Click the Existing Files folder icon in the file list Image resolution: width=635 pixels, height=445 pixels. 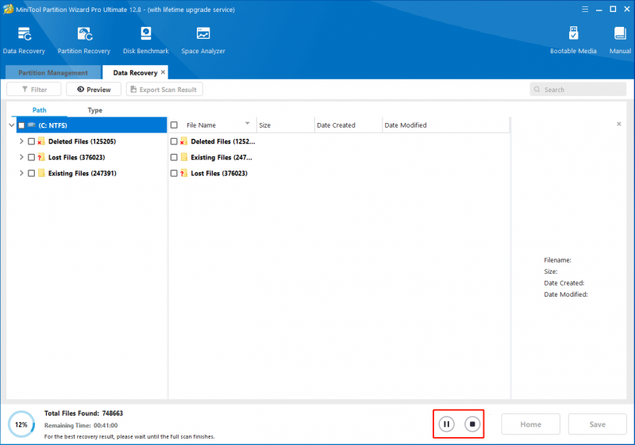[x=184, y=157]
